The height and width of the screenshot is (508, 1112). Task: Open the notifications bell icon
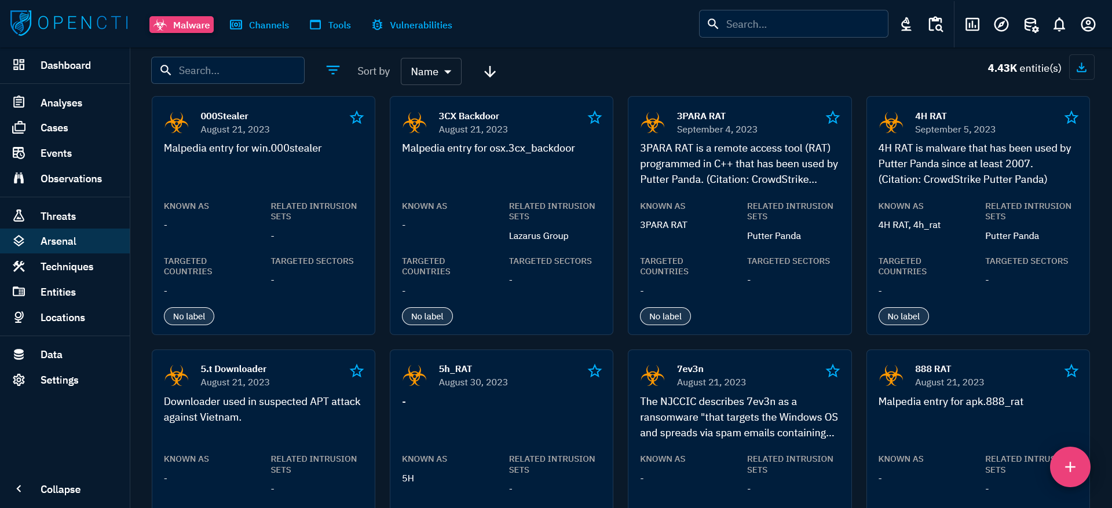point(1059,24)
